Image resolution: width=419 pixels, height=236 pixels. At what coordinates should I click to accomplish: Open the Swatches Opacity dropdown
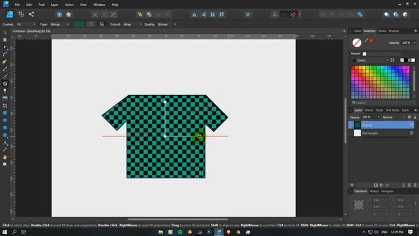414,43
